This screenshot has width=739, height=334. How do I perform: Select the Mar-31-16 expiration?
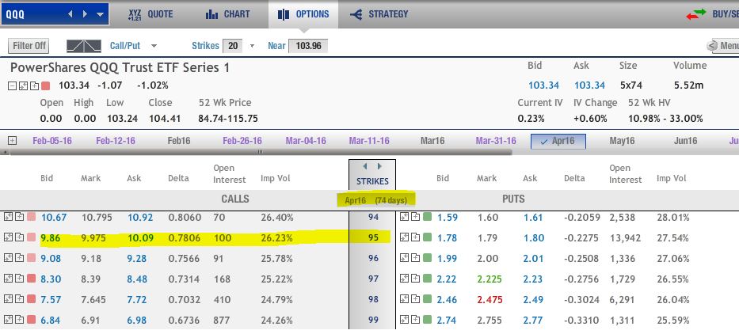[x=496, y=141]
